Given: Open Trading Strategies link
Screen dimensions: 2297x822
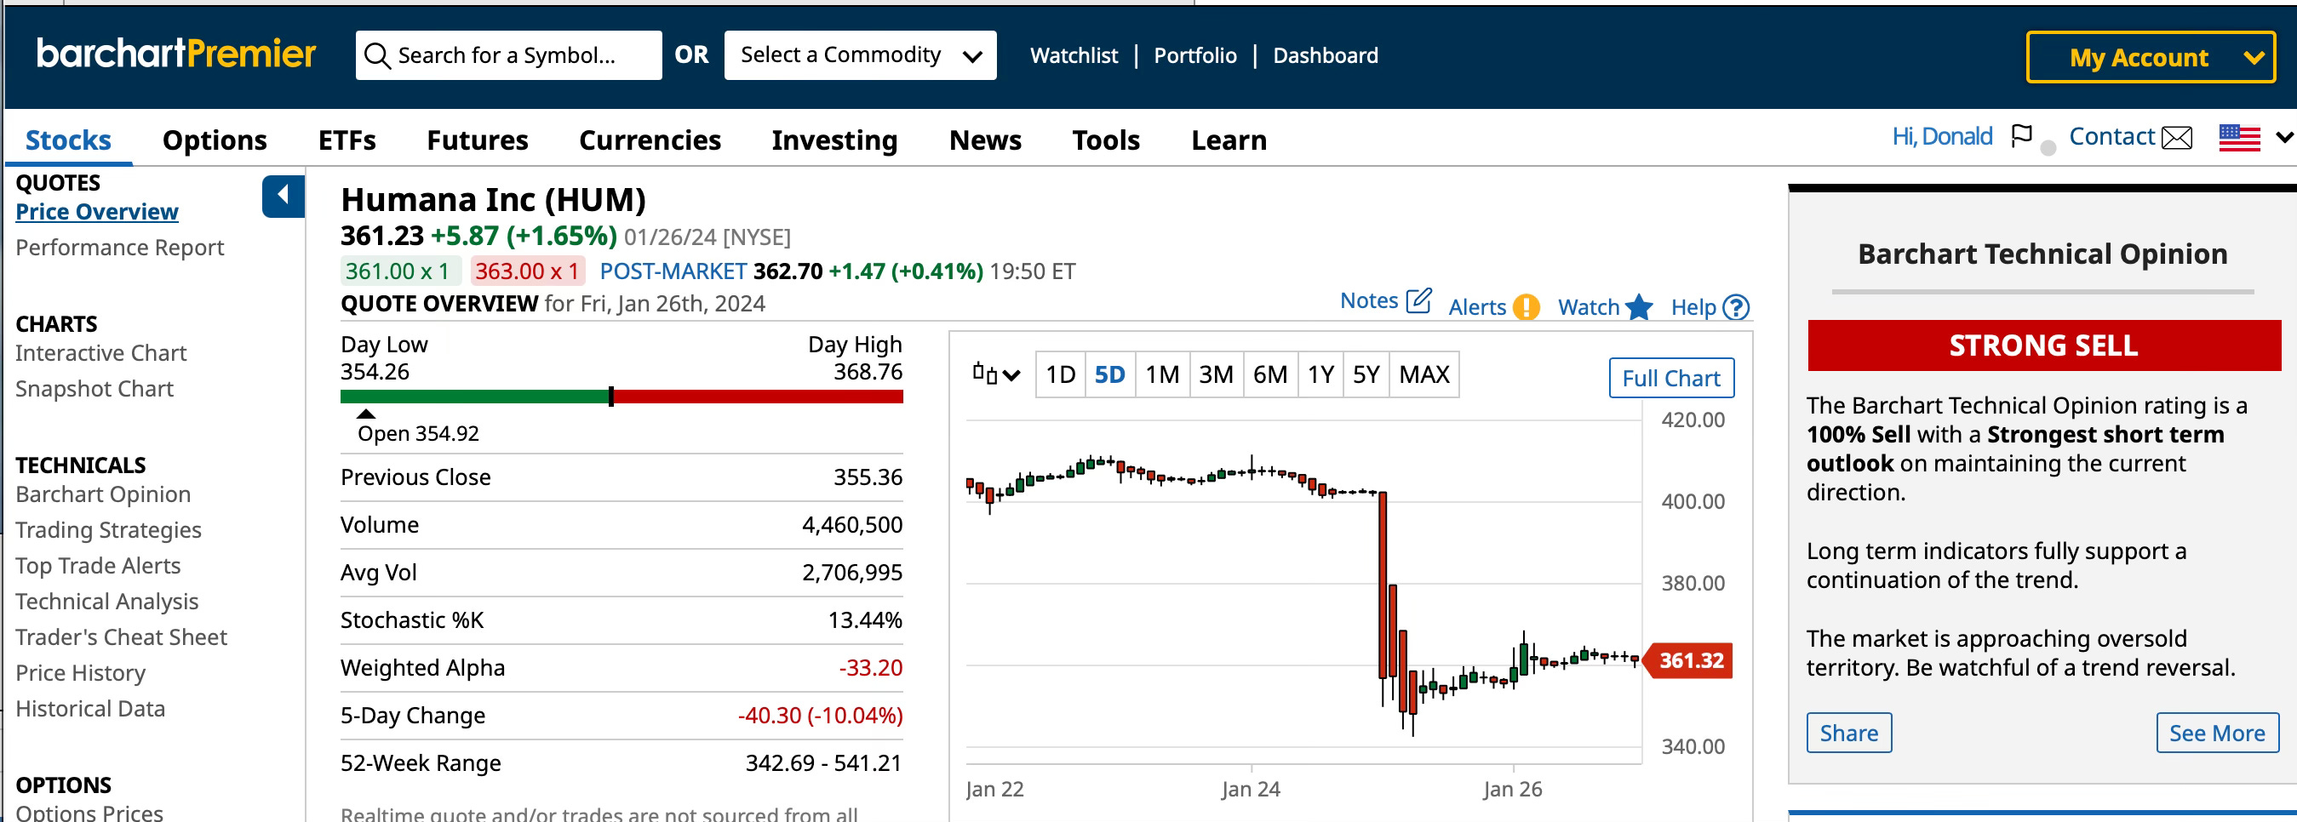Looking at the screenshot, I should pyautogui.click(x=108, y=529).
